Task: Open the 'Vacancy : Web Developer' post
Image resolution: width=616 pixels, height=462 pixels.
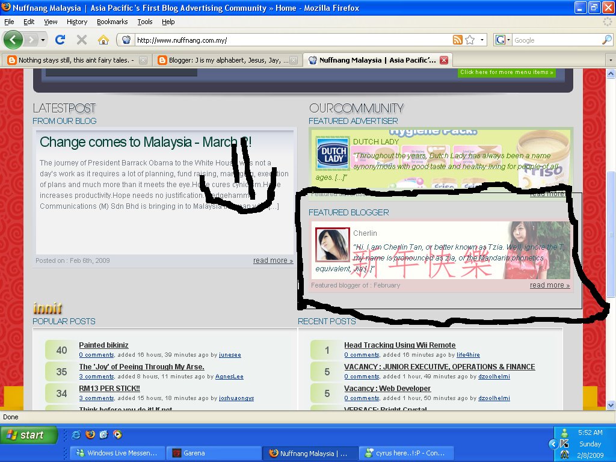Action: pos(387,388)
